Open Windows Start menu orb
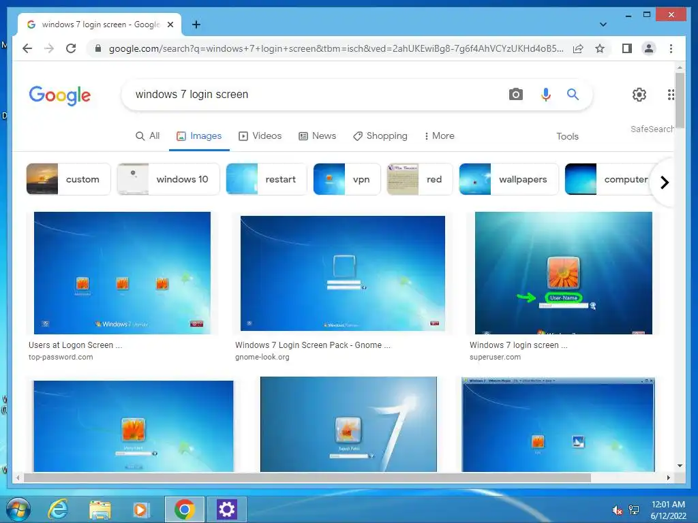 (18, 509)
